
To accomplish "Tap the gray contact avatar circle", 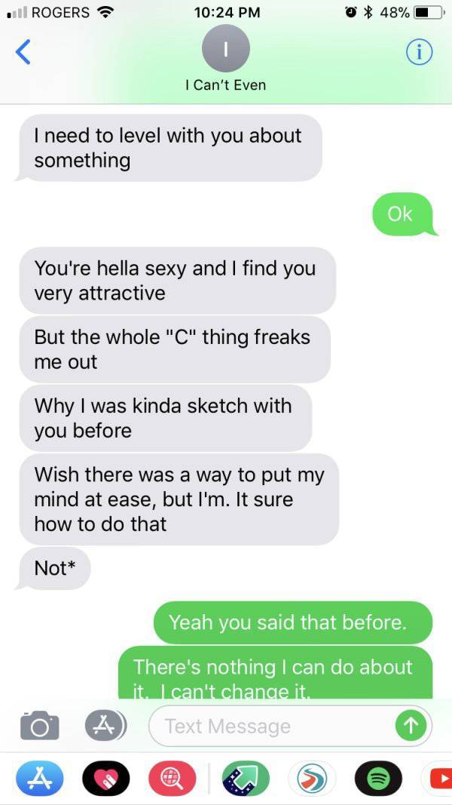I will click(x=226, y=48).
